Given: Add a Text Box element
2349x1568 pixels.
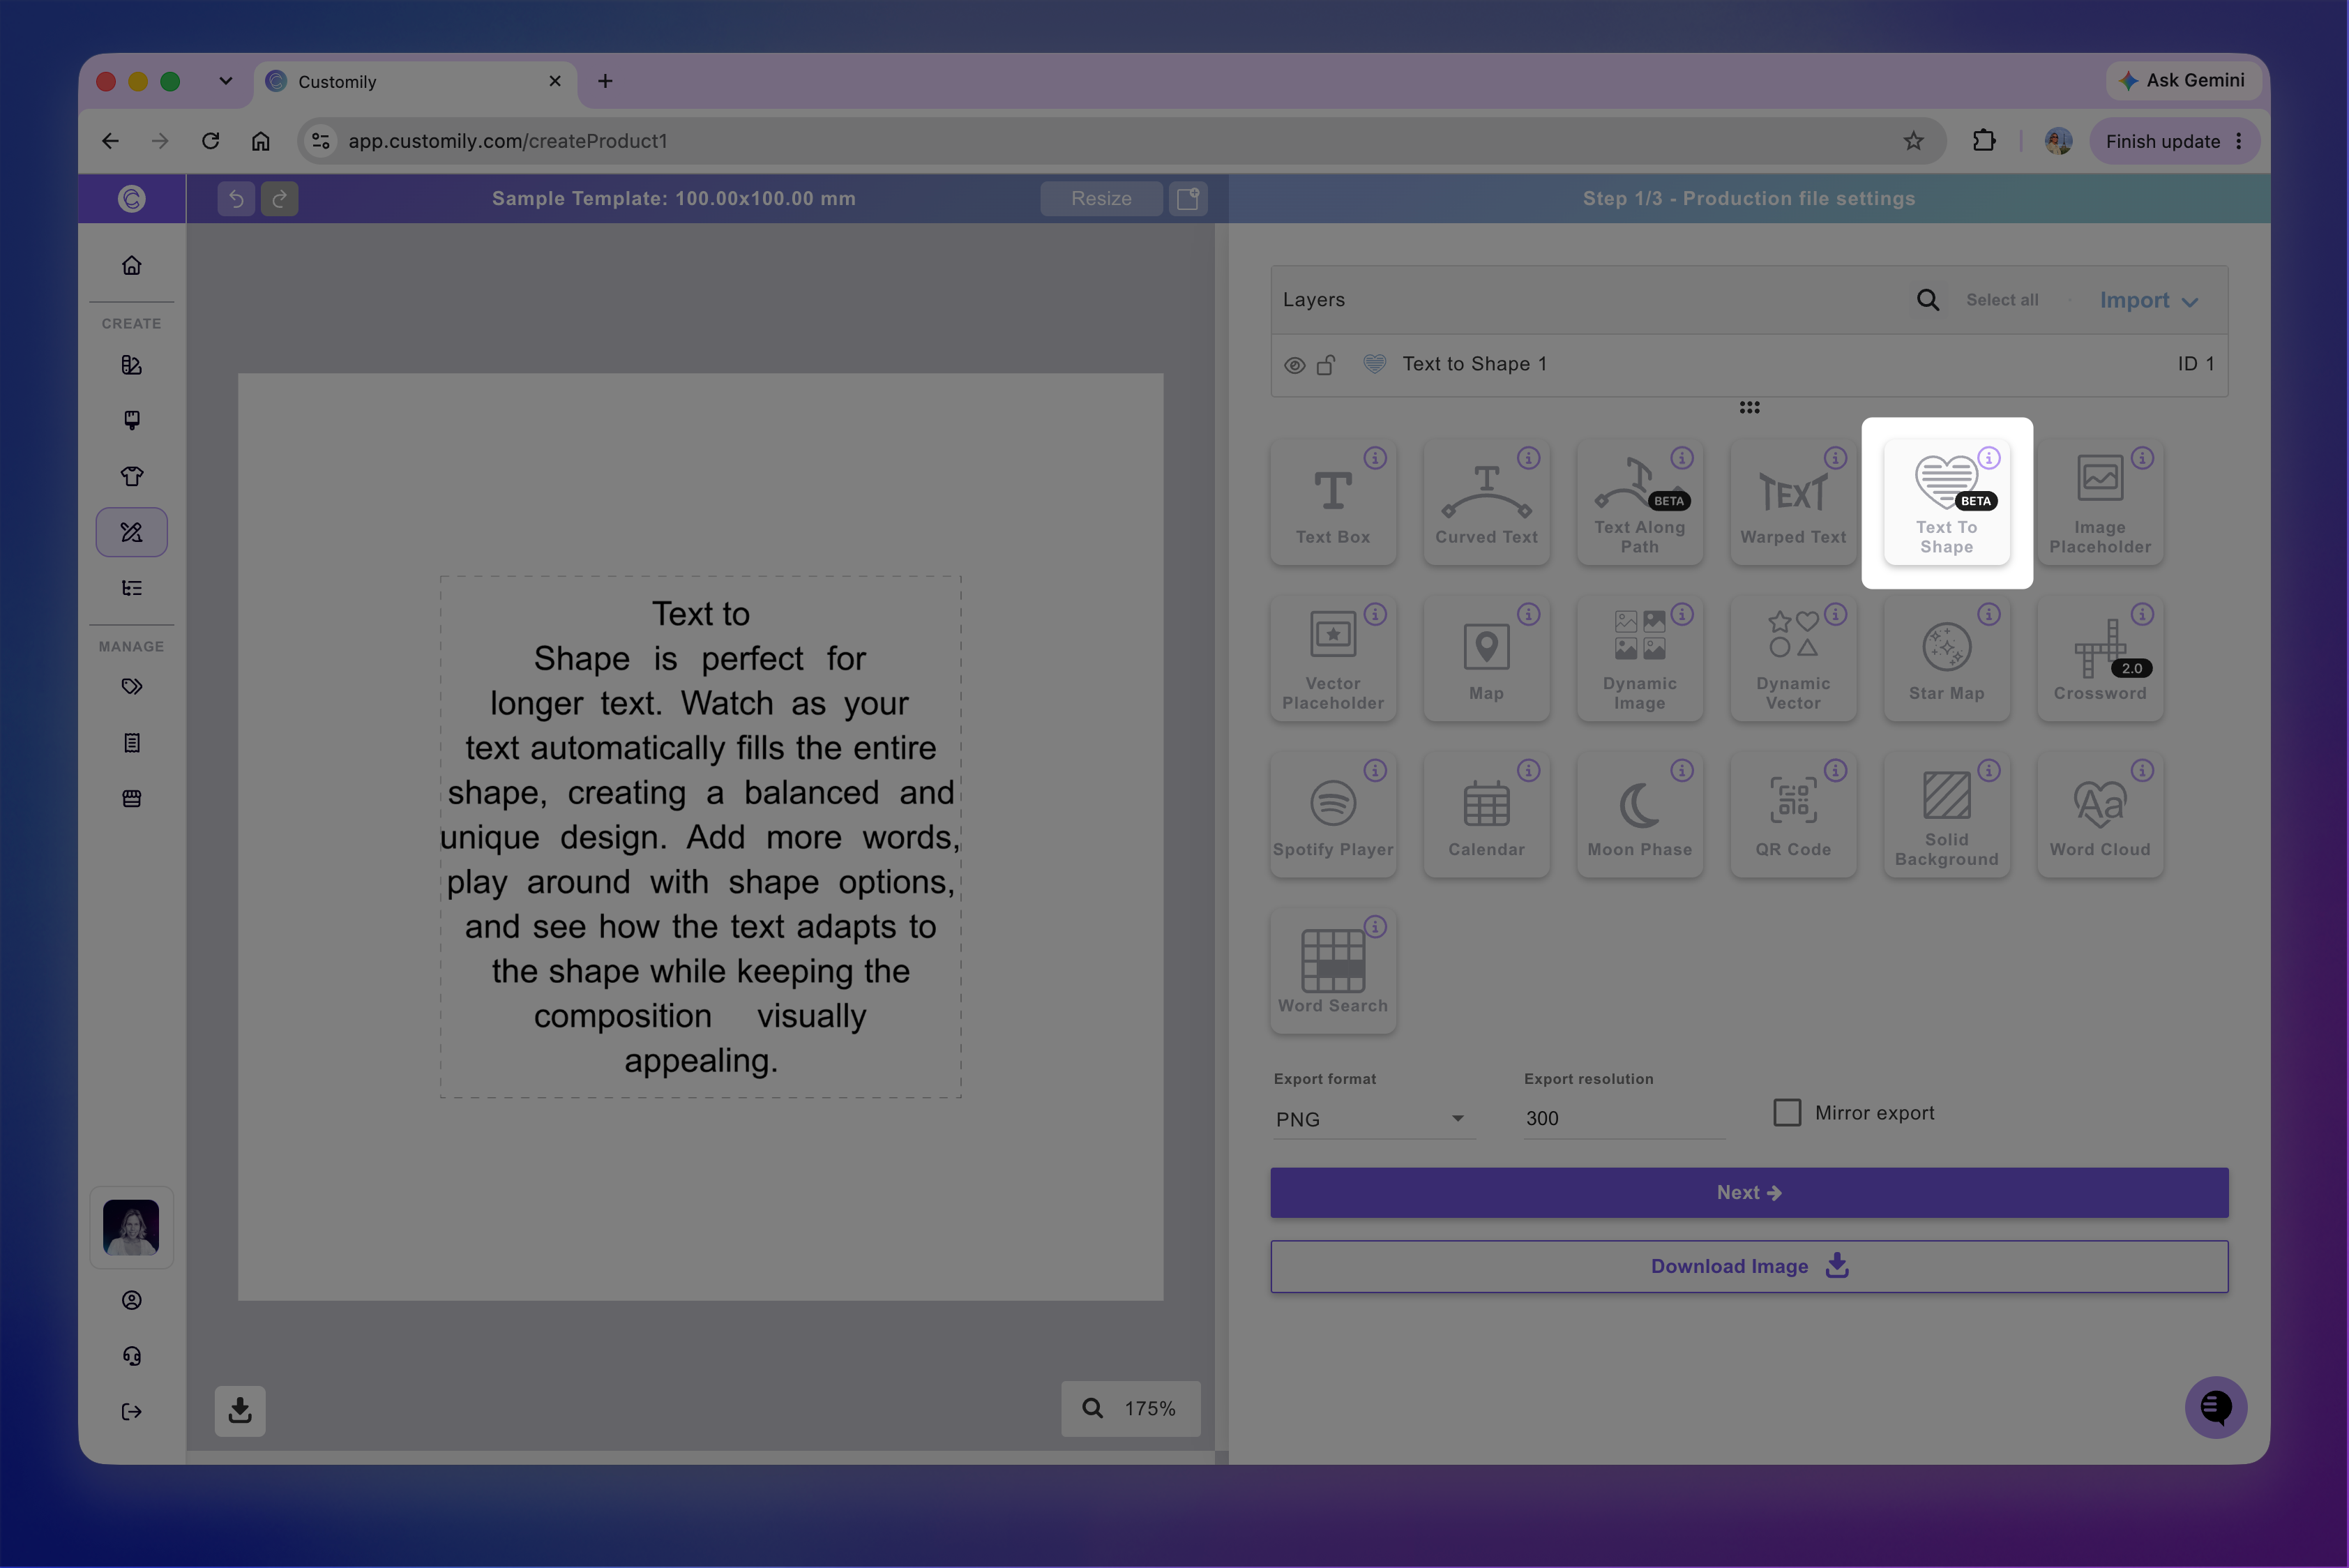Looking at the screenshot, I should pos(1333,502).
